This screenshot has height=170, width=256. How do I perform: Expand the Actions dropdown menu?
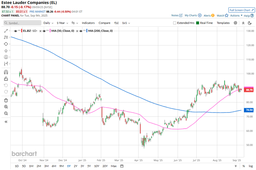coord(236,16)
